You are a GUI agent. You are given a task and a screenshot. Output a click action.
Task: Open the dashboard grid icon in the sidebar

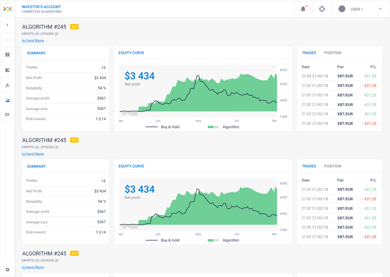[x=8, y=55]
